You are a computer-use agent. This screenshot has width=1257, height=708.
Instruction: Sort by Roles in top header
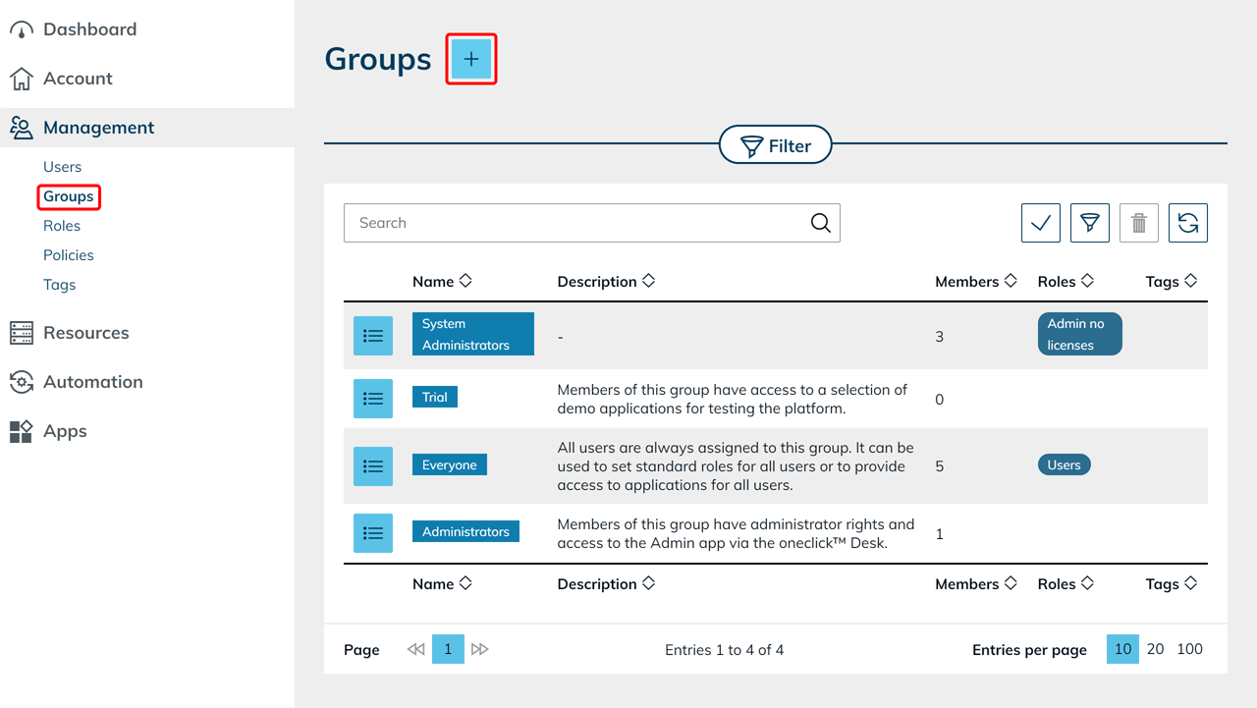tap(1066, 281)
